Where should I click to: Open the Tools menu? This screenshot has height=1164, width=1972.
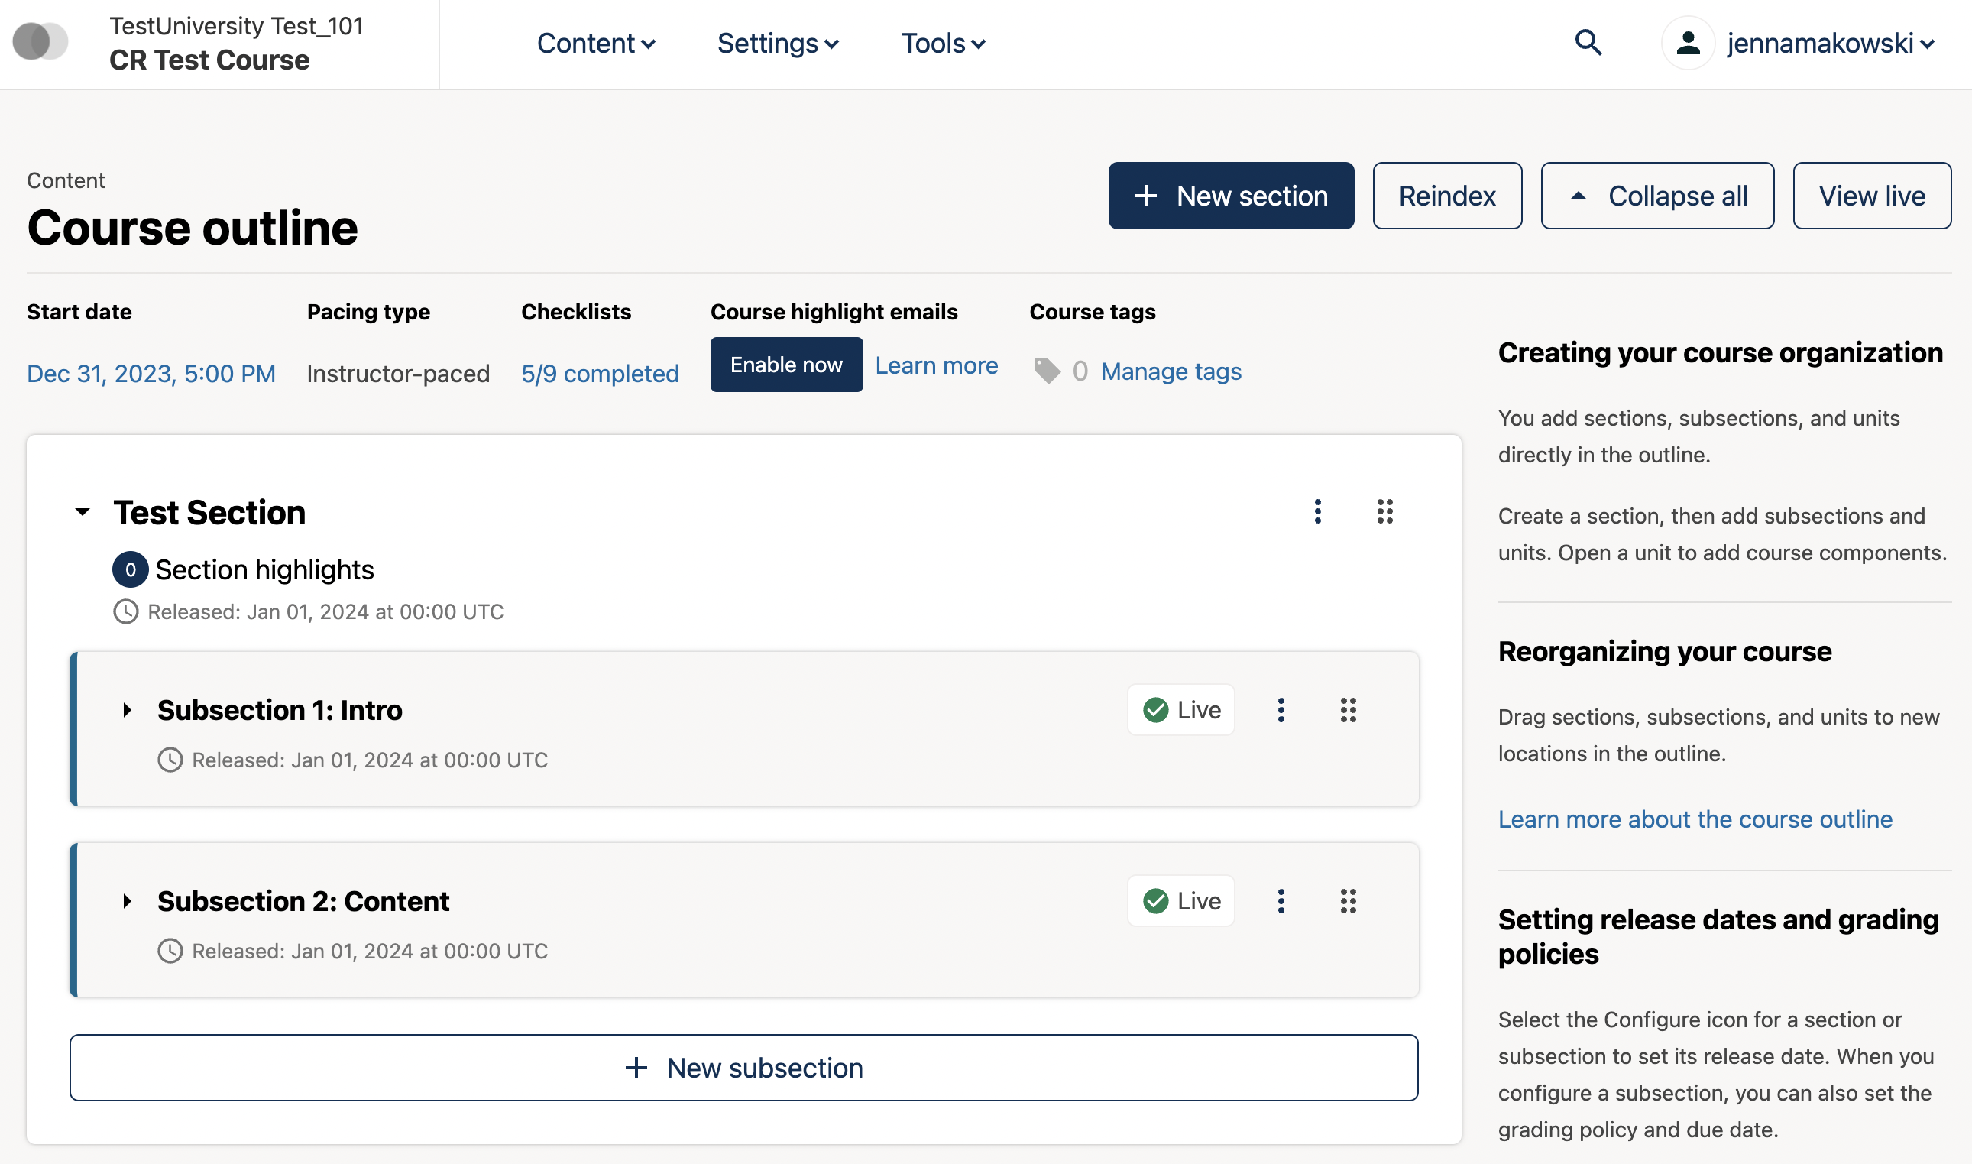point(943,43)
